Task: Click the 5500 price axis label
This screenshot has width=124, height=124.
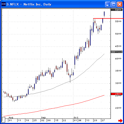Action: [118, 21]
